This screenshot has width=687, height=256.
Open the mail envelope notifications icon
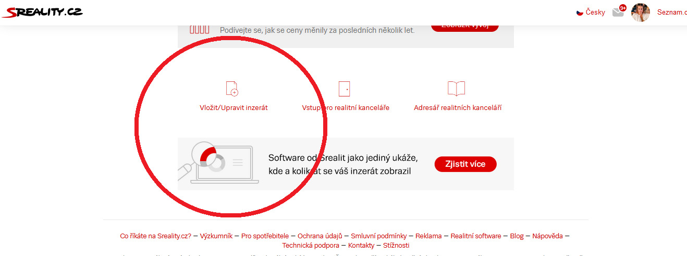(619, 11)
